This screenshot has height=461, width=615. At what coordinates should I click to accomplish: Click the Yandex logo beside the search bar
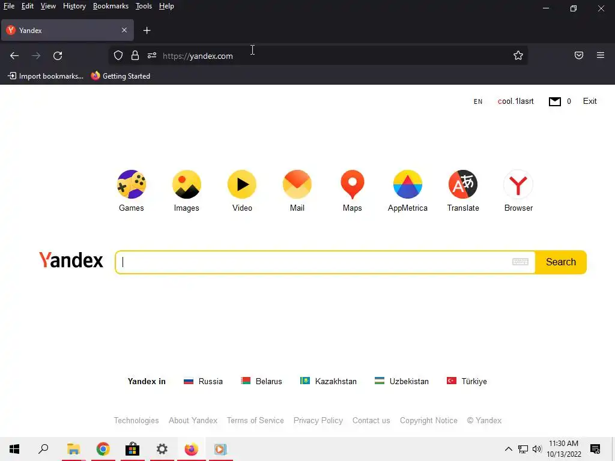click(71, 261)
